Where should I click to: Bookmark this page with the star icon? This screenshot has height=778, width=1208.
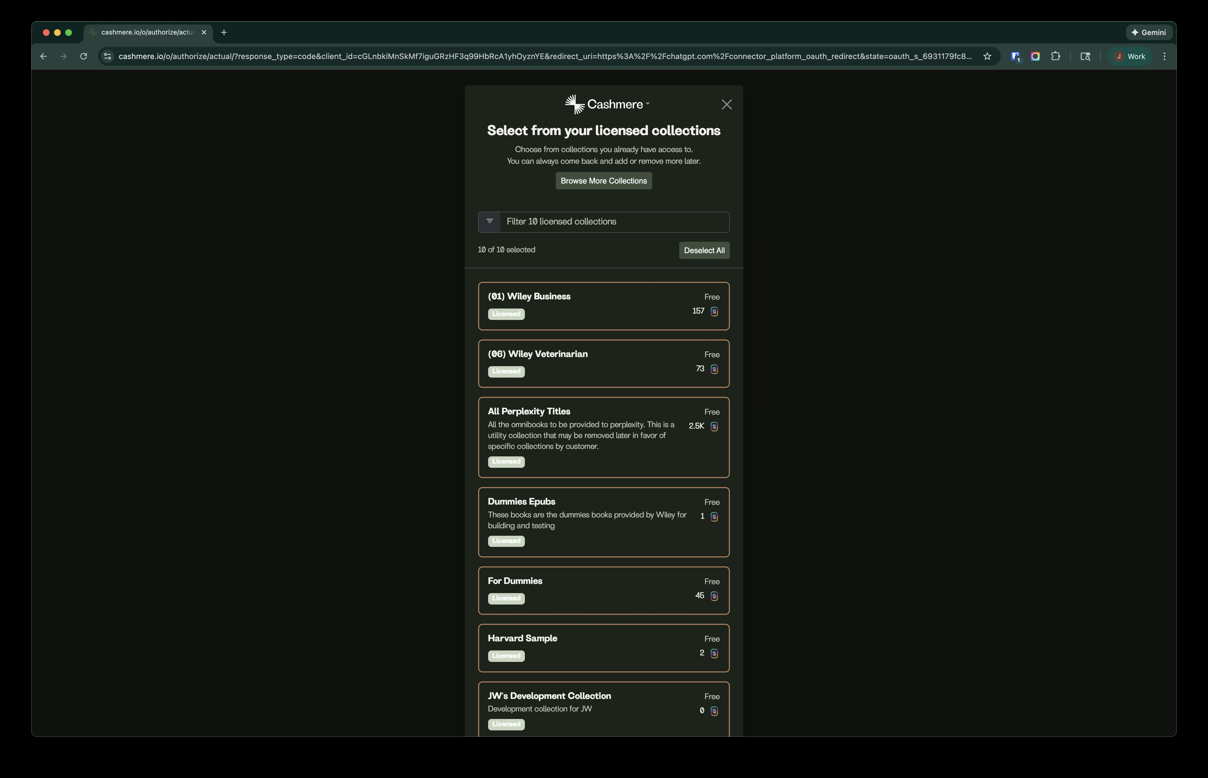987,57
